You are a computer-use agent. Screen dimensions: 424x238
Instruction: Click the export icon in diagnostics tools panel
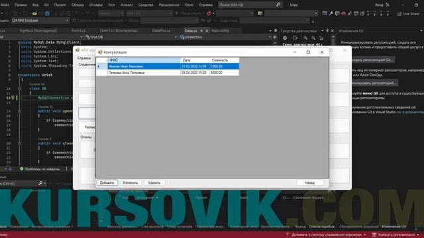point(295,38)
